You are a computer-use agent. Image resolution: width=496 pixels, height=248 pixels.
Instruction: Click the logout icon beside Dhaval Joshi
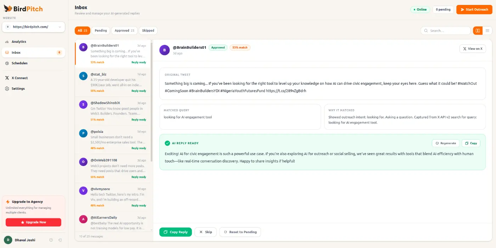tap(60, 240)
